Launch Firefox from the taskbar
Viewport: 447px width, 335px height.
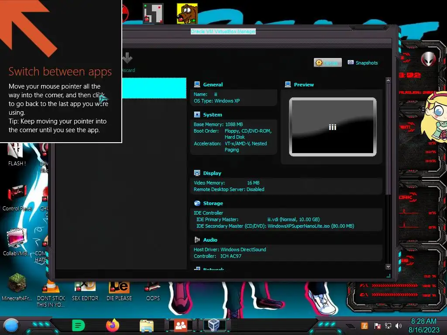pos(112,325)
